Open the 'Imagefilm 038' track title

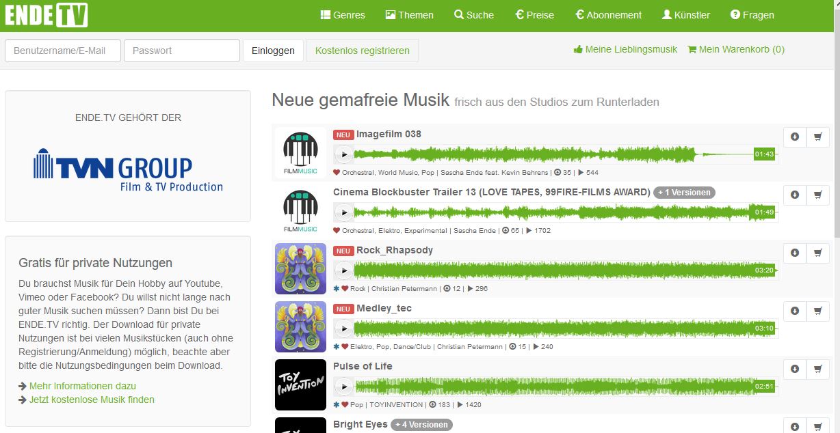tap(389, 134)
